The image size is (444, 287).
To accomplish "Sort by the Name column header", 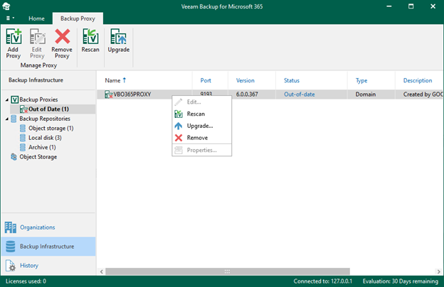I will click(112, 80).
